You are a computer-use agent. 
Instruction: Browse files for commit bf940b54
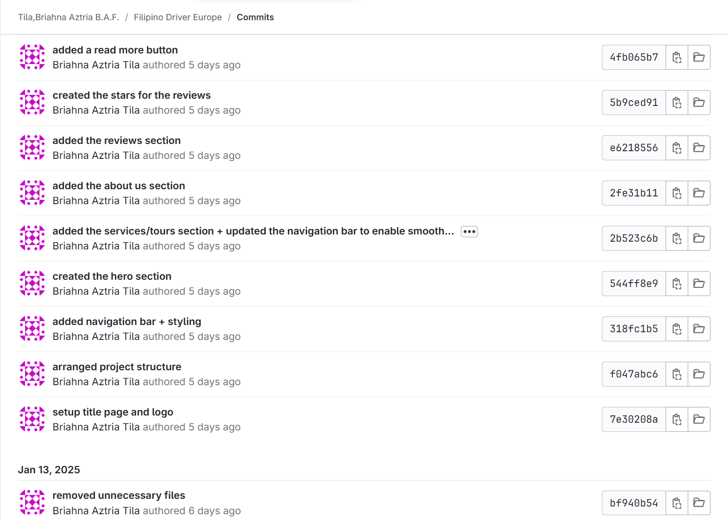coord(699,503)
